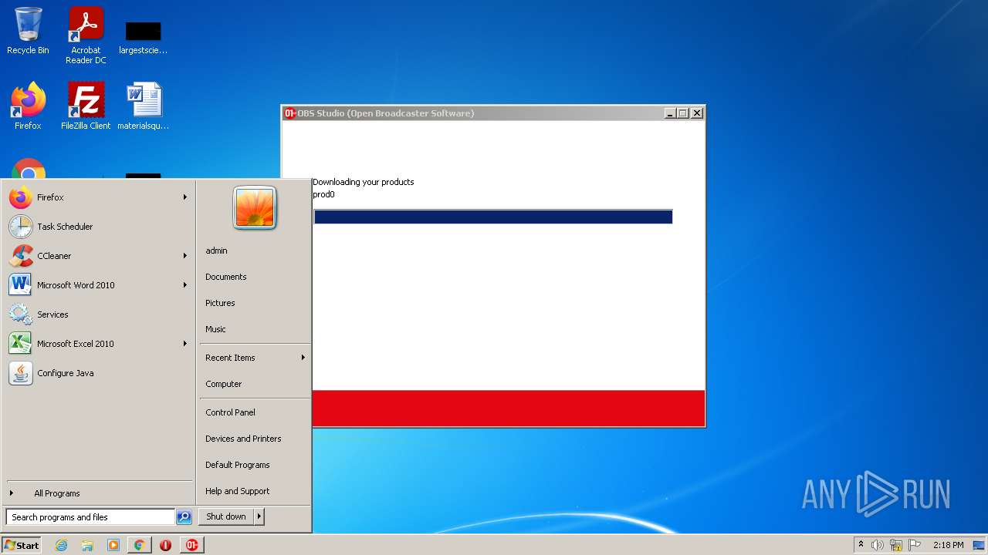The image size is (988, 555).
Task: Minimize the OBS Studio installer window
Action: click(670, 113)
